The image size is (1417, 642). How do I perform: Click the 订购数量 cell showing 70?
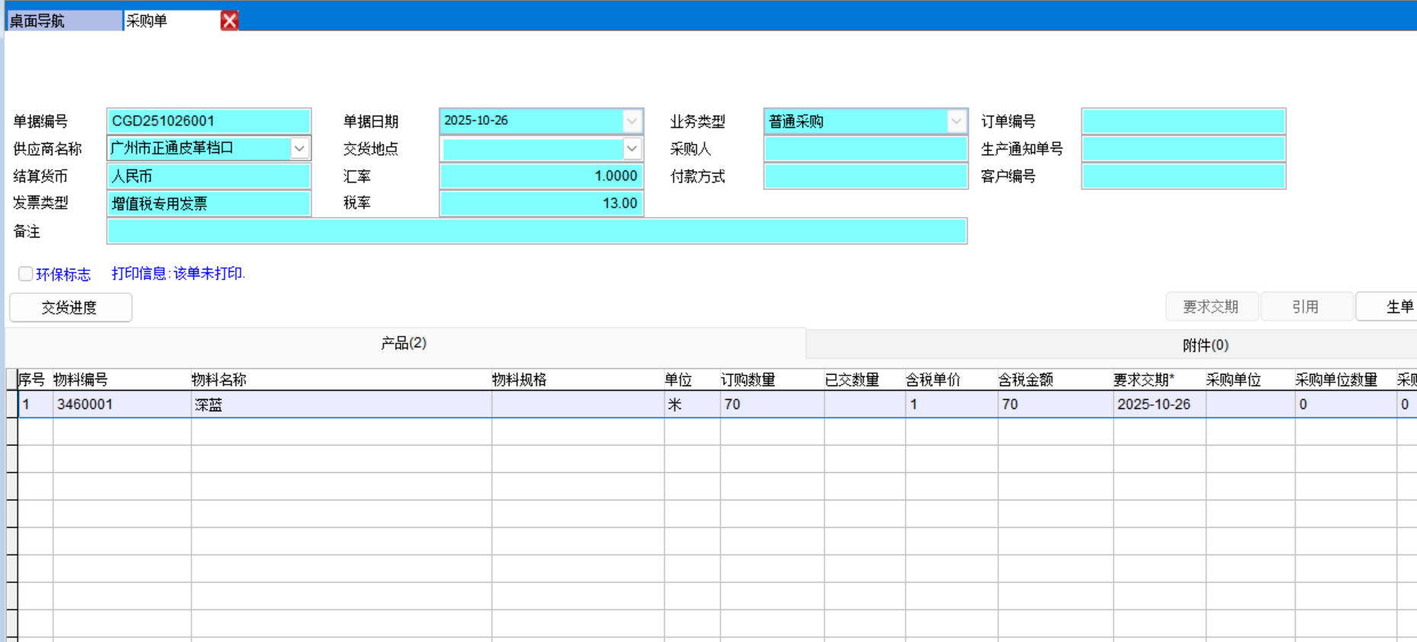pos(771,404)
